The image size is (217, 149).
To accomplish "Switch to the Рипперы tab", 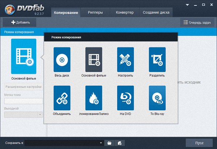I will click(95, 12).
